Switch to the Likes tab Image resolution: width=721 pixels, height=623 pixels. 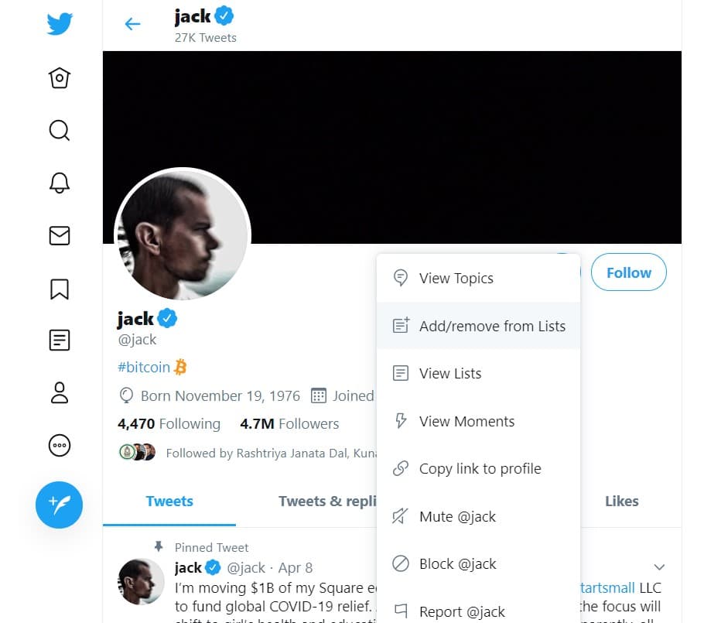point(622,501)
